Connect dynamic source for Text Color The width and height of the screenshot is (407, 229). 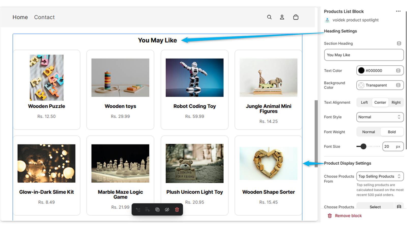(398, 70)
